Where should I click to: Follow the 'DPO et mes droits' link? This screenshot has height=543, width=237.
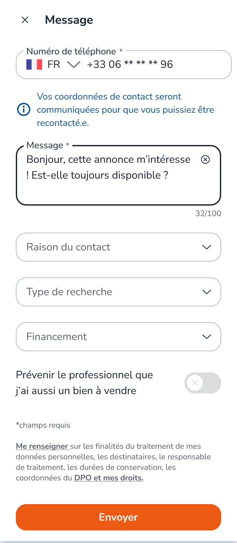click(109, 478)
